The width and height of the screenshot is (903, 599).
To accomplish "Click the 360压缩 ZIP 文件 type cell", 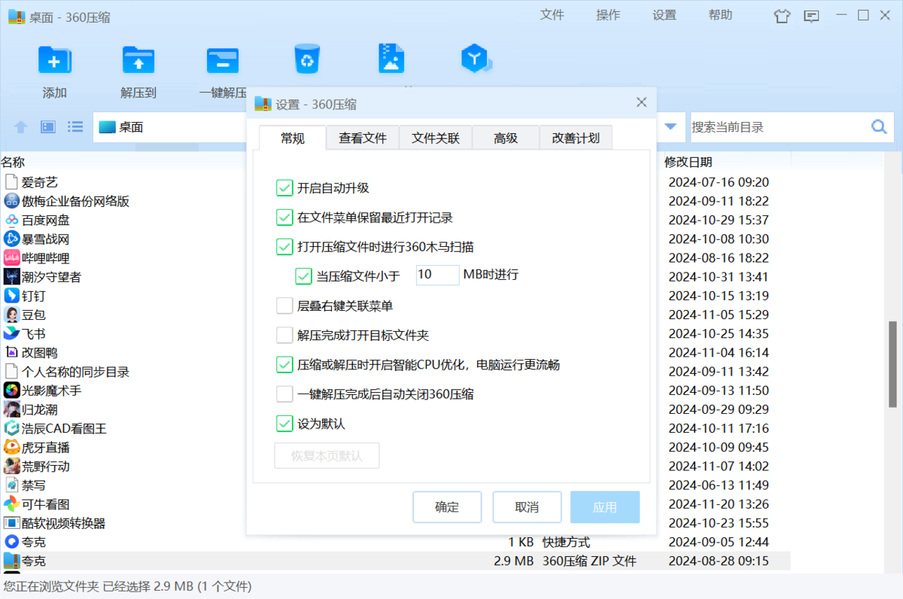I will click(589, 561).
